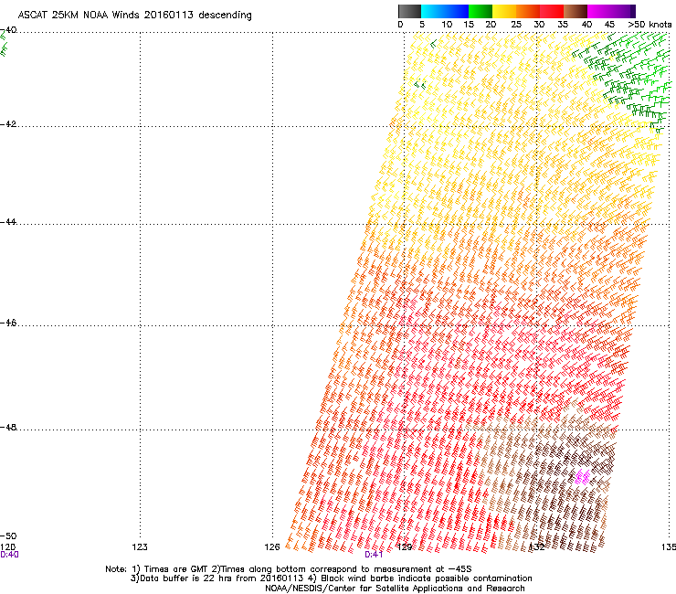Screen dimensions: 676x594
Task: Click the legend scale label '0'
Action: pos(400,25)
